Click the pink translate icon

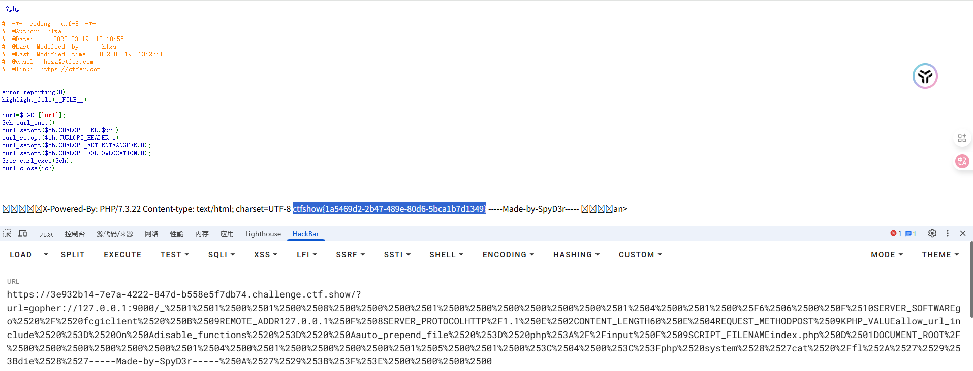[962, 161]
